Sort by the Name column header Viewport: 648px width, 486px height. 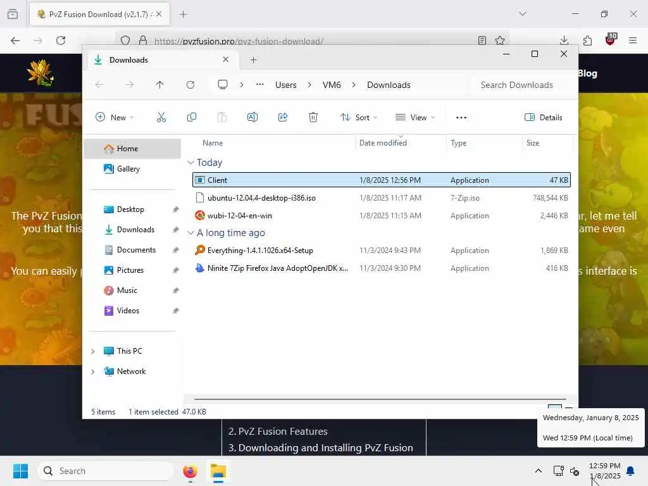(213, 142)
